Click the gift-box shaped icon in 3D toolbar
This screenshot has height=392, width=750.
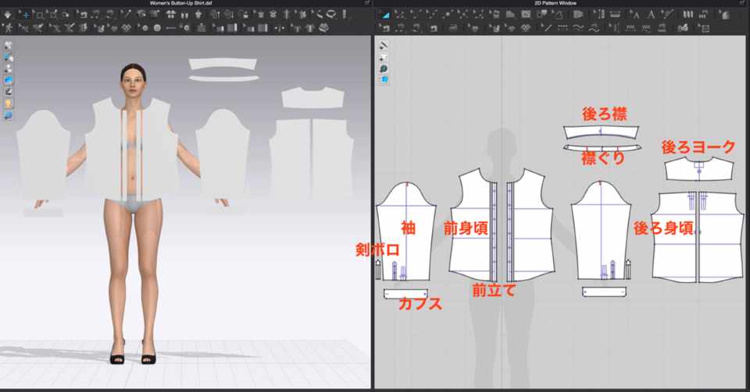[202, 27]
